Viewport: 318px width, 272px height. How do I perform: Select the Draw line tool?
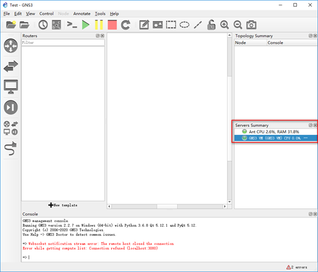(197, 25)
